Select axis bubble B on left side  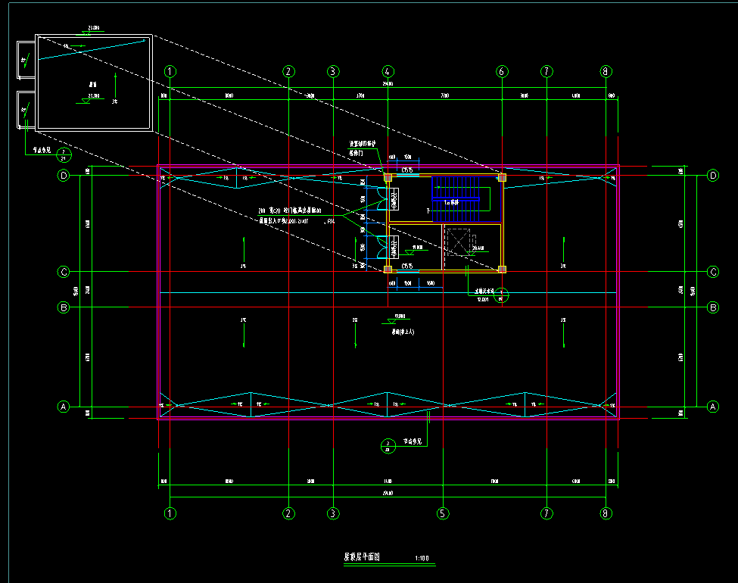(x=64, y=307)
